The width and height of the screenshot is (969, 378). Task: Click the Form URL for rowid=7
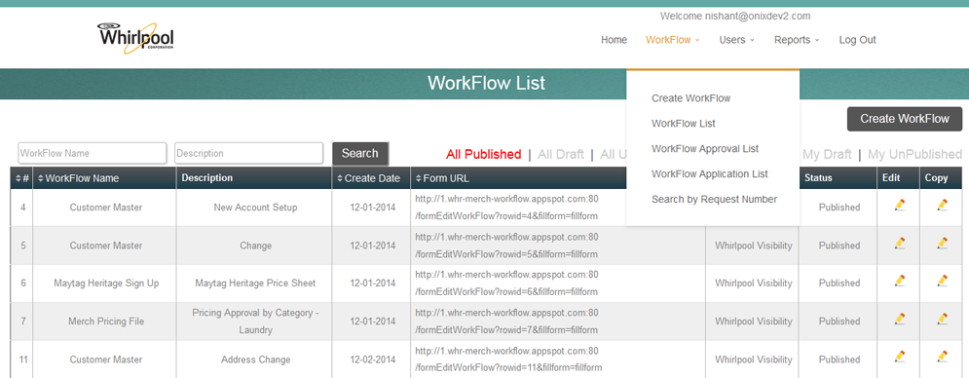(506, 321)
